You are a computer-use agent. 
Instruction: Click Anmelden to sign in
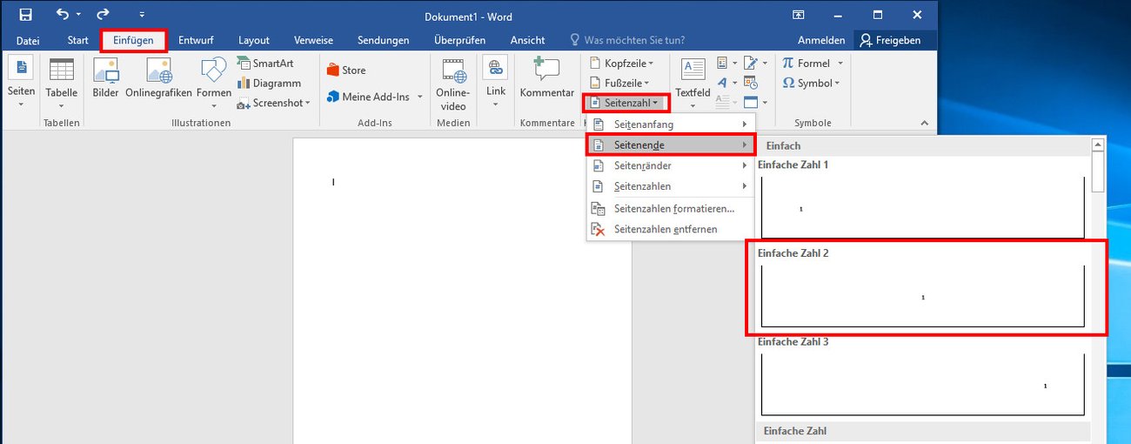[820, 40]
